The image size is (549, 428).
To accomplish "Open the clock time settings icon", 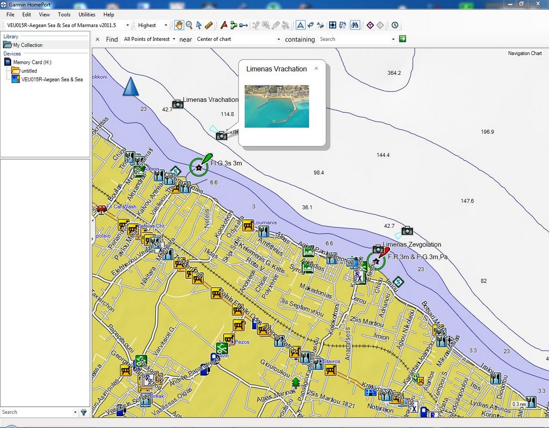I will (x=395, y=25).
